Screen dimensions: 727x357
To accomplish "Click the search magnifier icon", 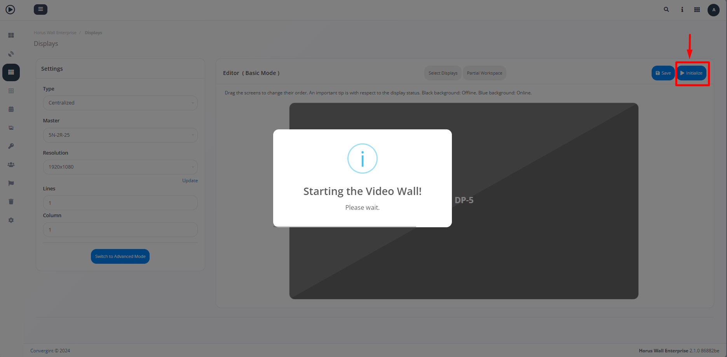I will (666, 10).
